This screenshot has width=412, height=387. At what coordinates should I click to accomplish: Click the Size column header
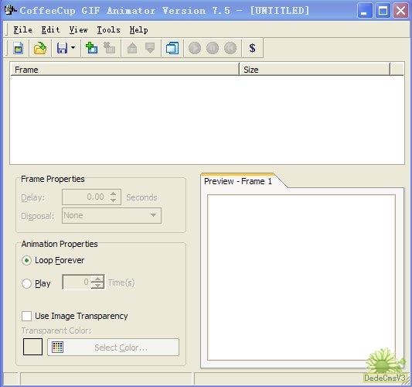(315, 70)
